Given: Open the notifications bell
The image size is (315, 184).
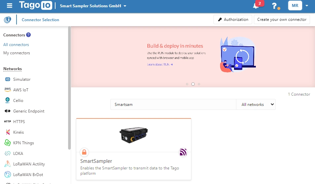Looking at the screenshot, I should (256, 6).
